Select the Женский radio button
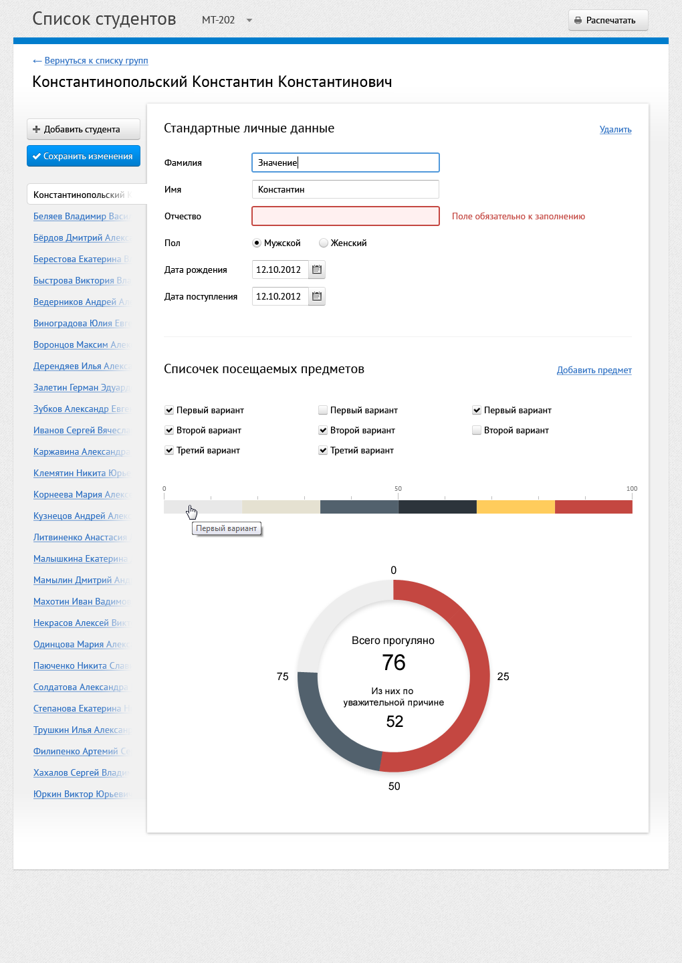This screenshot has height=963, width=682. tap(324, 243)
